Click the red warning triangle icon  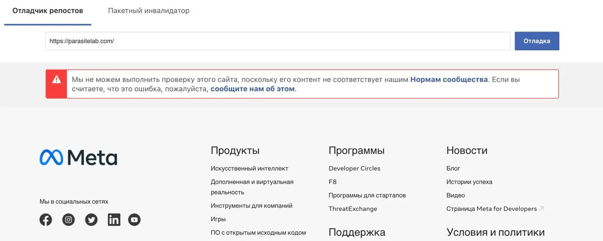point(57,80)
